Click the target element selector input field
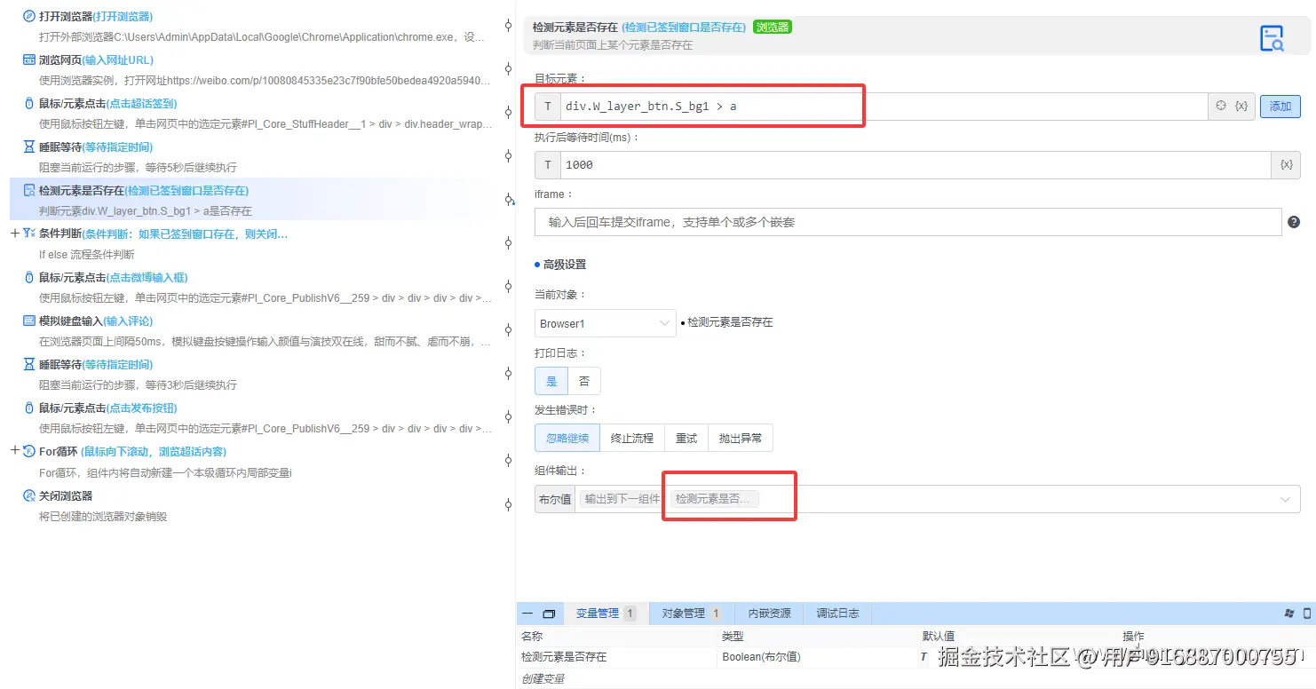 pos(884,107)
